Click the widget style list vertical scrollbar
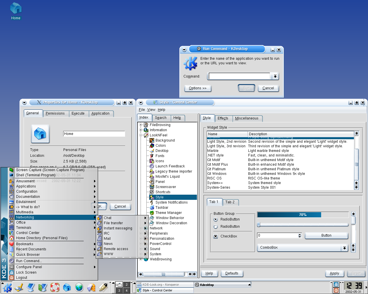Image resolution: width=368 pixels, height=294 pixels. [356, 160]
